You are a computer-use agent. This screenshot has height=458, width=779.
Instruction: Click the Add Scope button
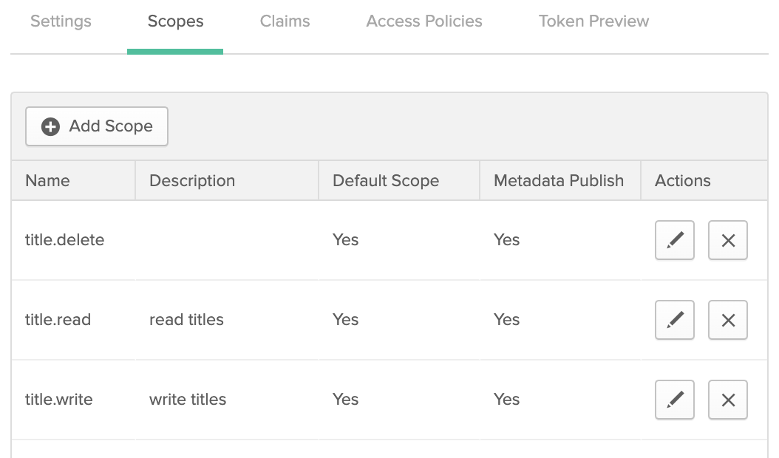click(x=96, y=126)
